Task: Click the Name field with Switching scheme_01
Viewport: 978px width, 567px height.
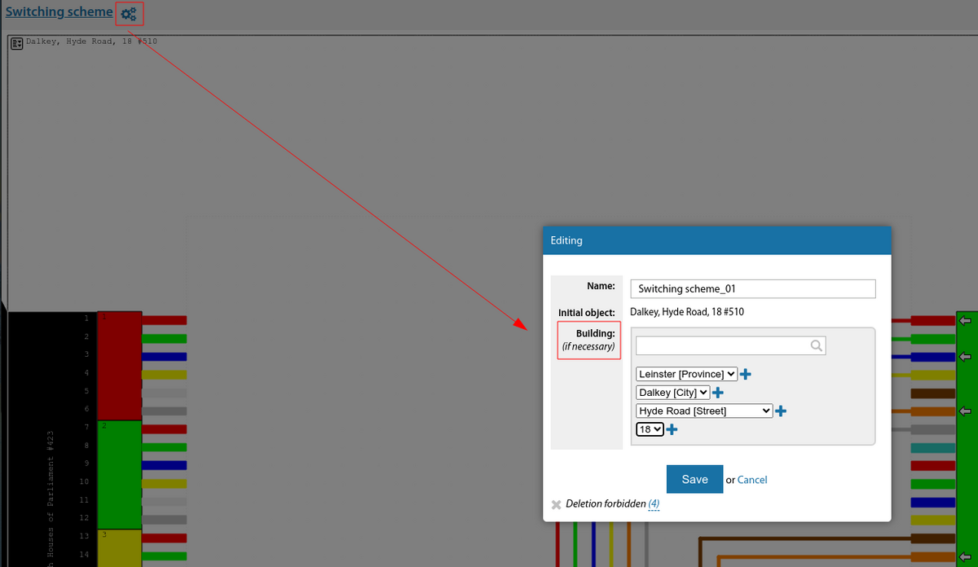Action: pos(752,289)
